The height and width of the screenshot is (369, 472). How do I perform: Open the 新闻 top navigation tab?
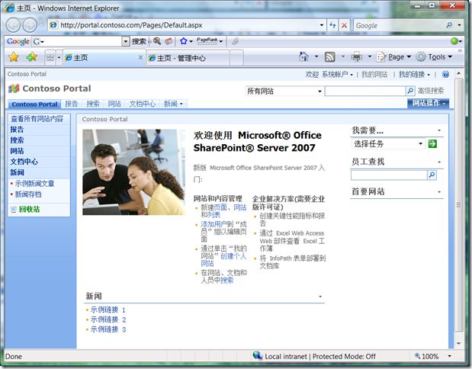point(173,104)
